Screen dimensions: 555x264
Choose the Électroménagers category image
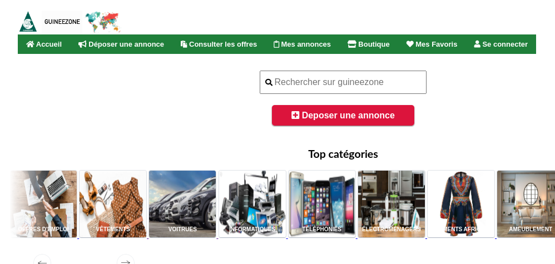[x=392, y=204]
